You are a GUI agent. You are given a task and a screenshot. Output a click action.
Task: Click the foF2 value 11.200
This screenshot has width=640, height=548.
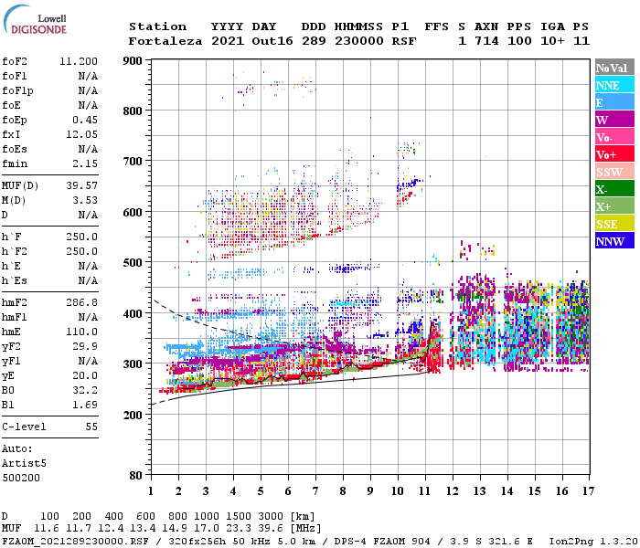click(x=79, y=61)
